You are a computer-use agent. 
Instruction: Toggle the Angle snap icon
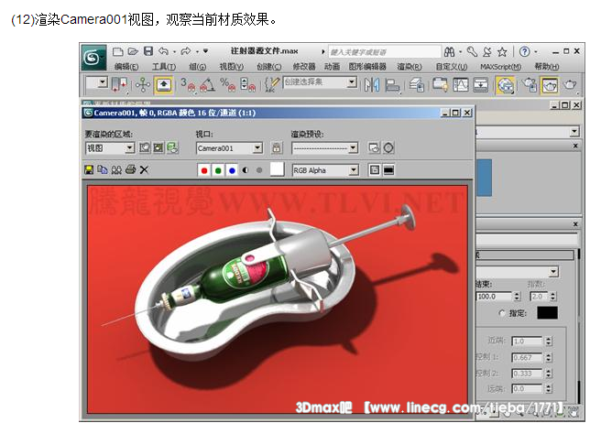tap(207, 84)
